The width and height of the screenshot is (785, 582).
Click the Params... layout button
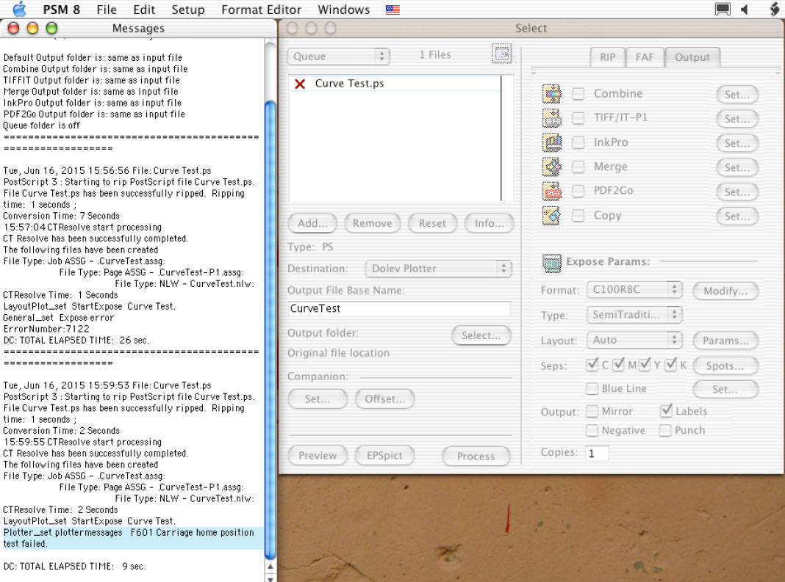[725, 341]
